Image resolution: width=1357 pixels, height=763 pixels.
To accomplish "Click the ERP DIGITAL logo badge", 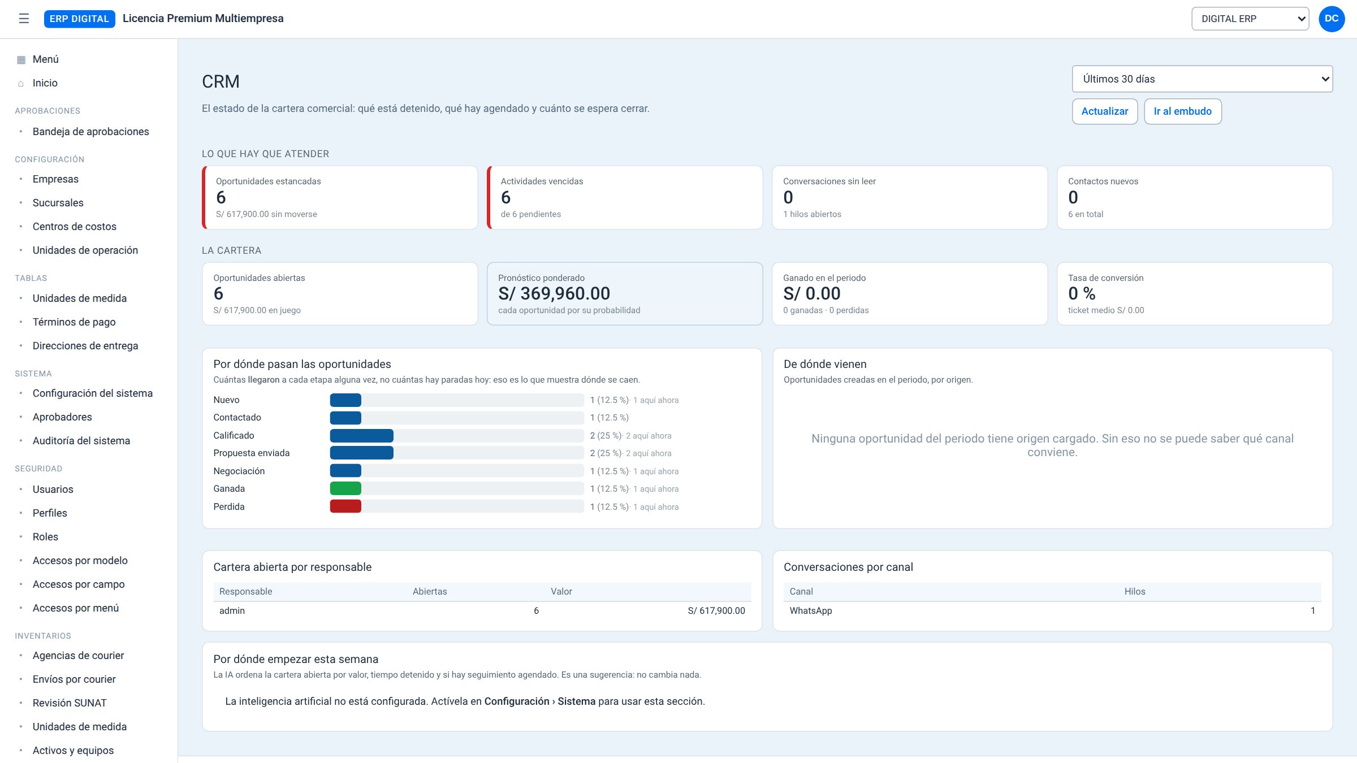I will (79, 19).
